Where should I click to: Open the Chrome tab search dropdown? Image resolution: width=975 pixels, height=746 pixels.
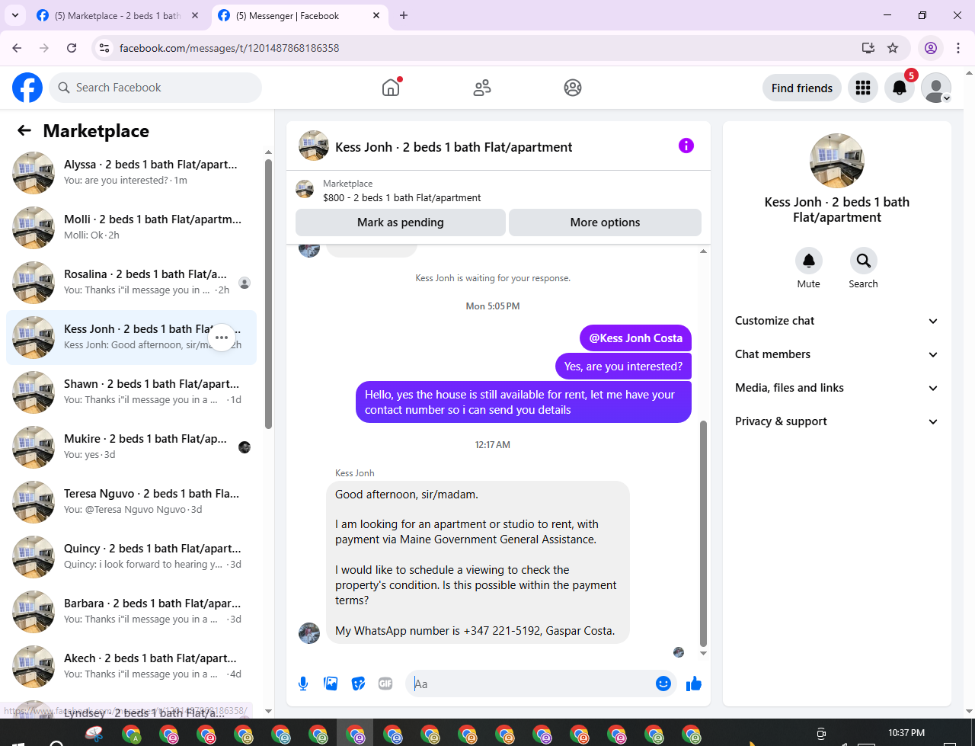pyautogui.click(x=14, y=15)
